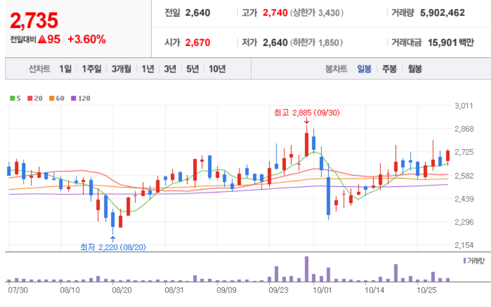Click the purple 120-day moving average swatch
Viewport: 491px width, 307px height.
[74, 98]
